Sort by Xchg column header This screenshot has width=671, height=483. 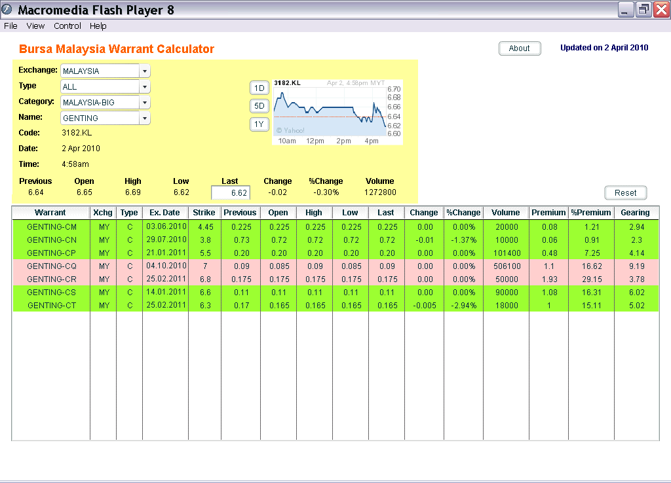(103, 213)
